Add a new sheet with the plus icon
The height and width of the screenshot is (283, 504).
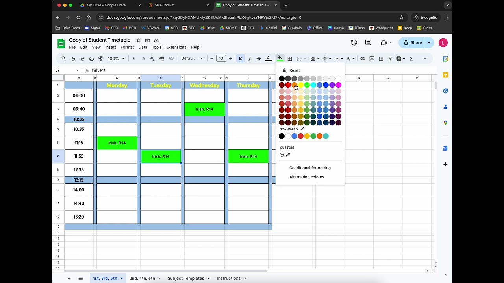click(x=69, y=278)
